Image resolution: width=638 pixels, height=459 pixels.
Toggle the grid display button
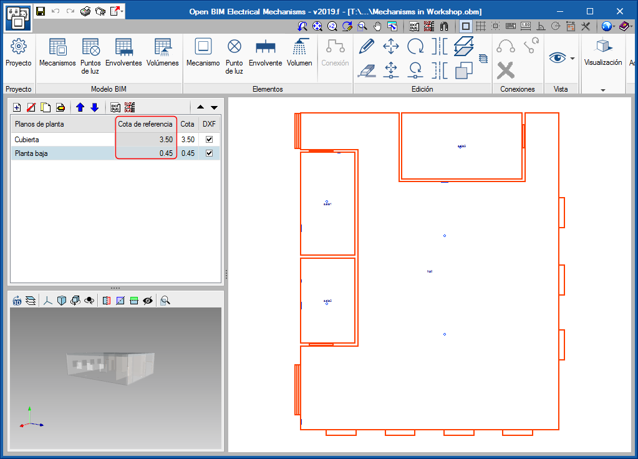(x=481, y=26)
